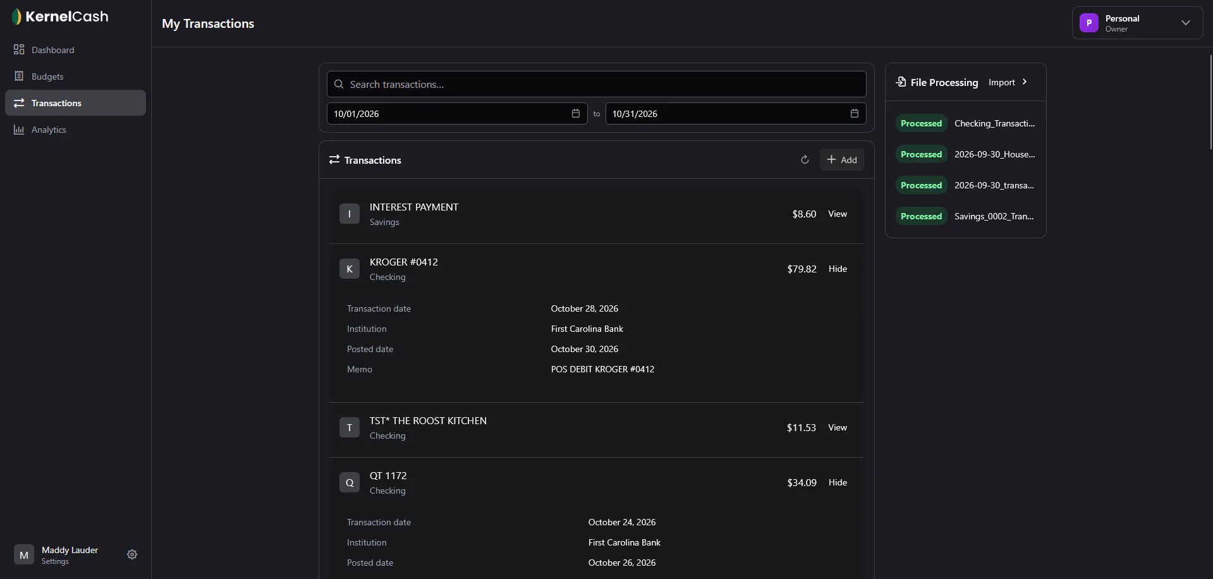Click memo POS DEBIT KROGER #0412
The width and height of the screenshot is (1213, 579).
click(x=602, y=369)
